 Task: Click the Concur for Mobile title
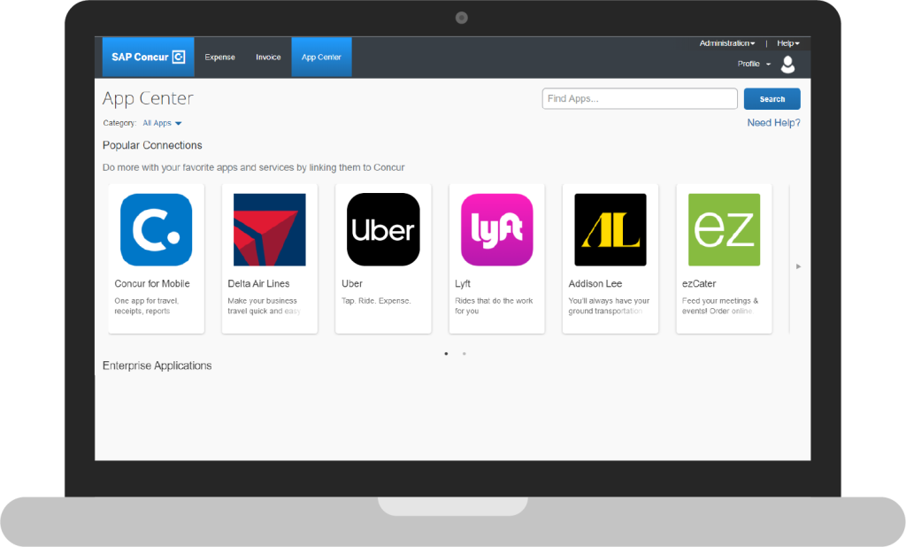point(152,283)
